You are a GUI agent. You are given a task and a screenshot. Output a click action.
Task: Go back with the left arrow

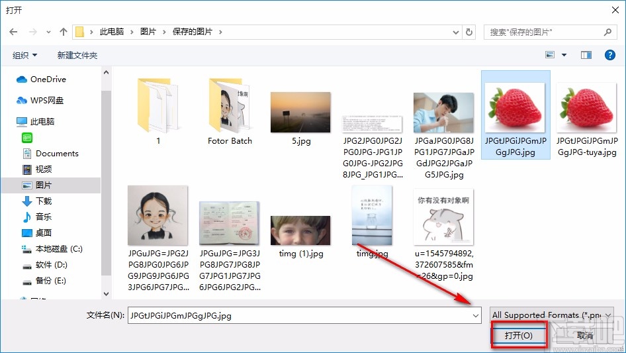(13, 32)
